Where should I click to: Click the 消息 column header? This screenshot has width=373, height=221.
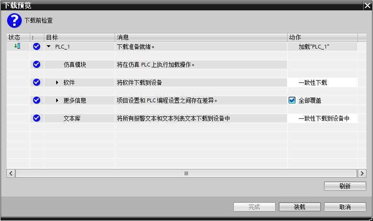(201, 37)
